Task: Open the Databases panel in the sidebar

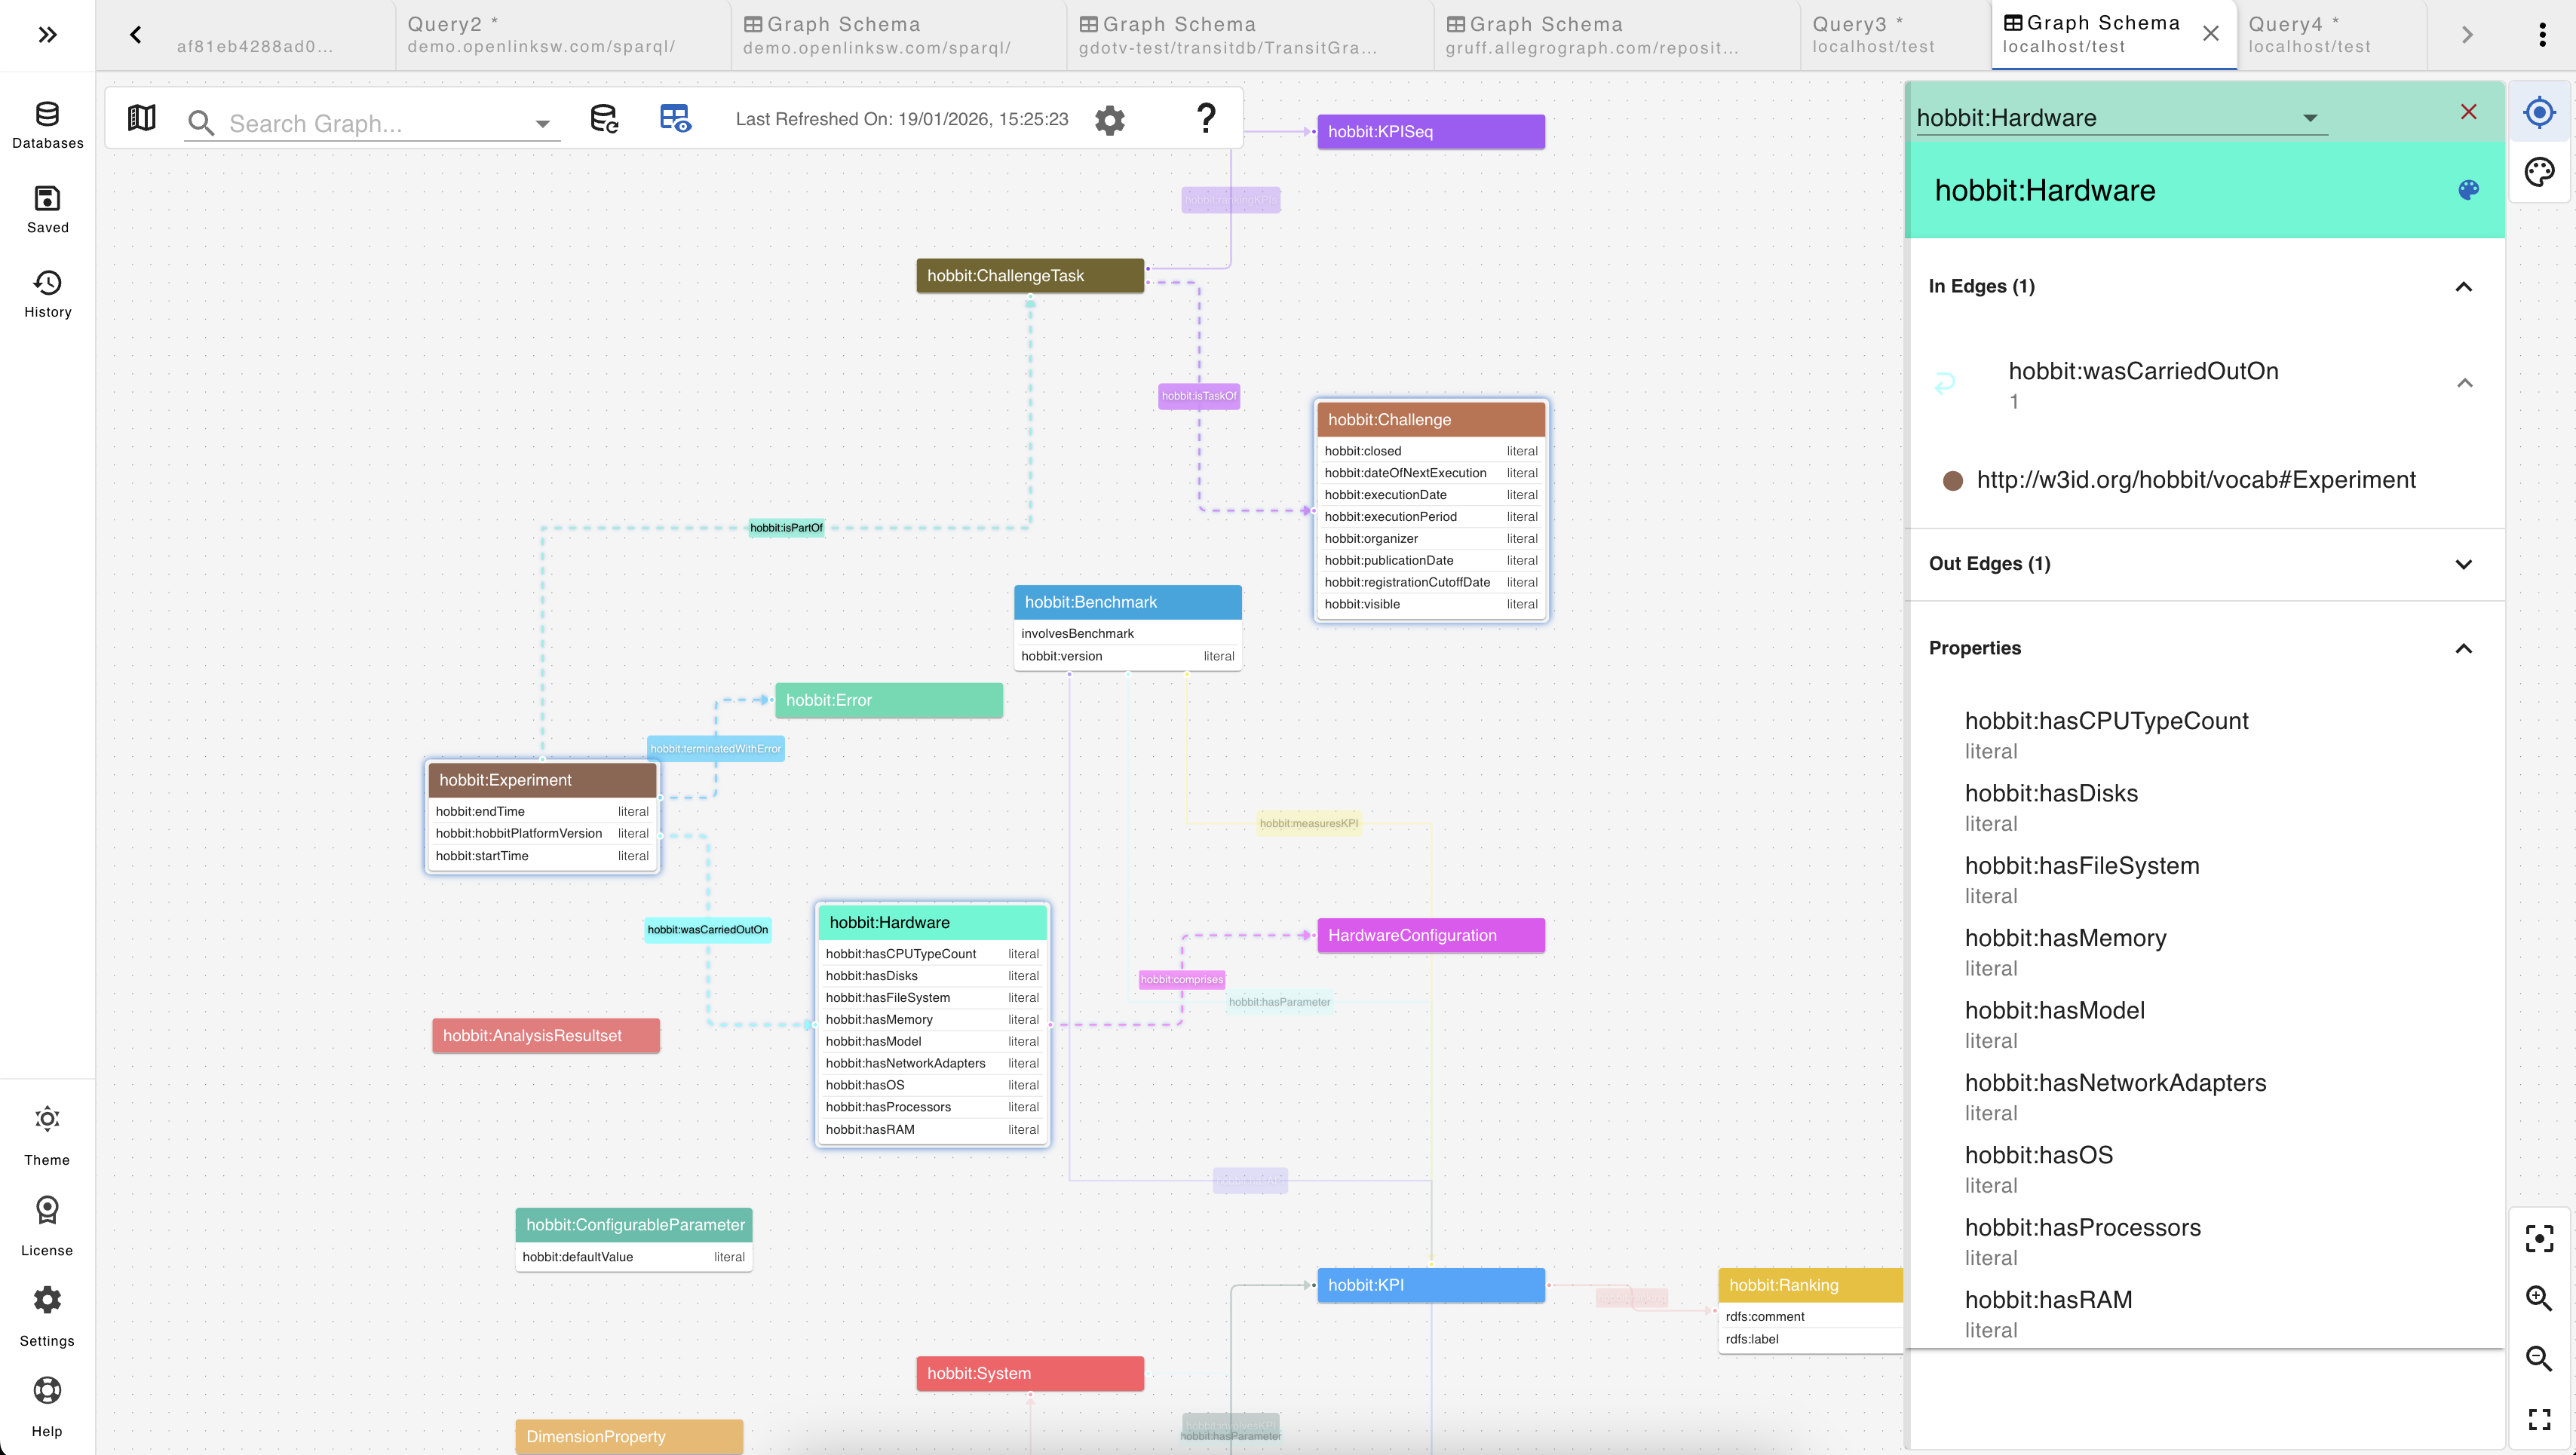Action: pyautogui.click(x=47, y=124)
